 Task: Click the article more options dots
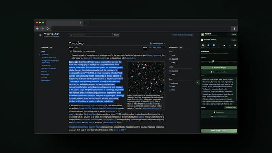coord(164,47)
